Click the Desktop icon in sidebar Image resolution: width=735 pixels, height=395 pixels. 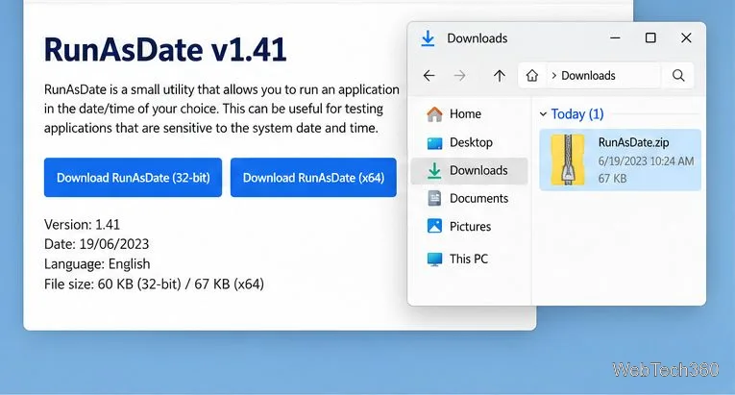tap(434, 143)
